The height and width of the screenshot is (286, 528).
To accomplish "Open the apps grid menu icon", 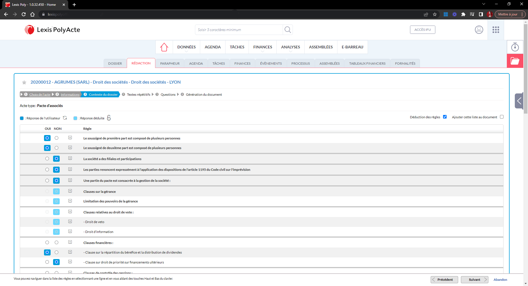I will coord(496,30).
